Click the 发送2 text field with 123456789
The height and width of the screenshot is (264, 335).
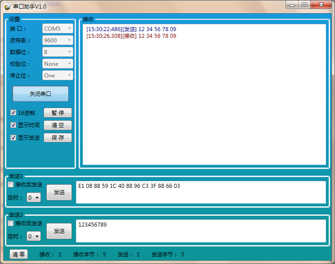coord(201,231)
